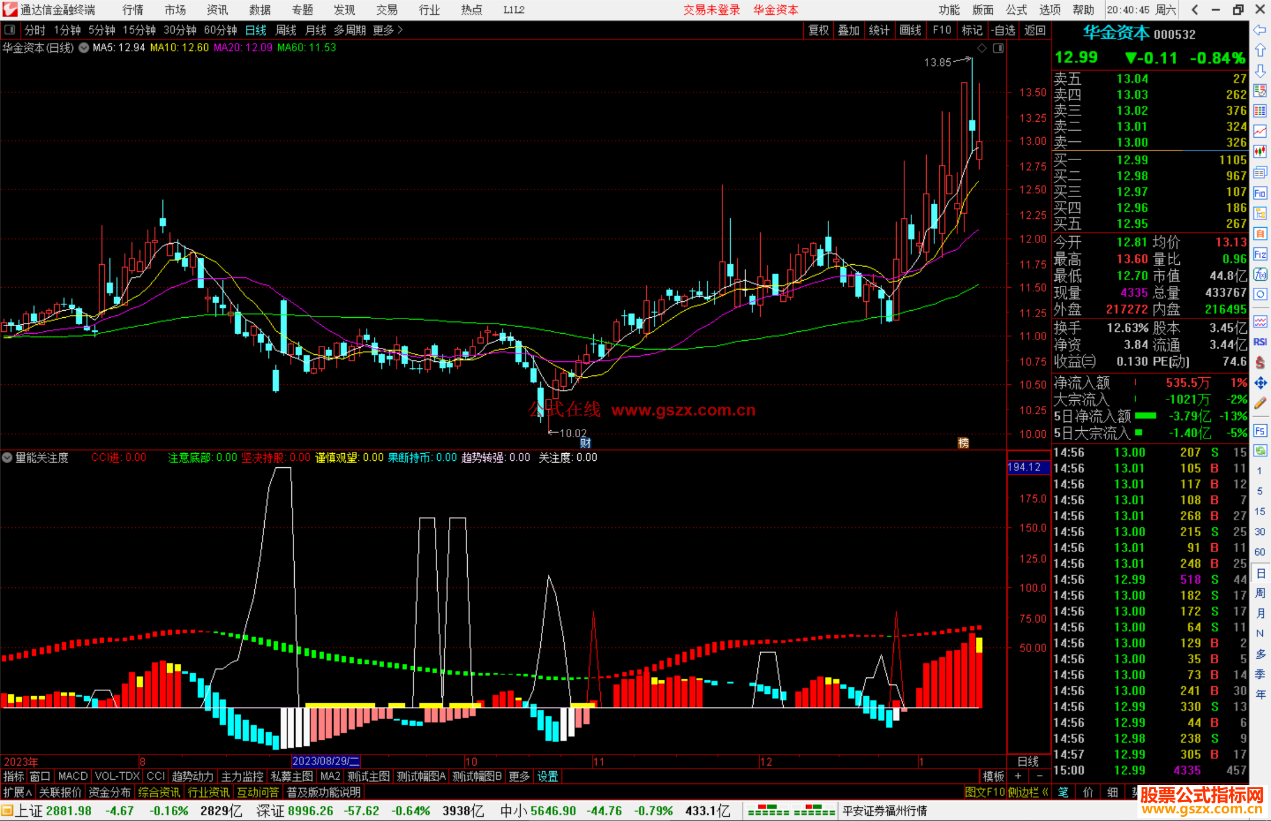Click the pencil drawing tool icon
This screenshot has height=821, width=1271.
tap(1260, 403)
